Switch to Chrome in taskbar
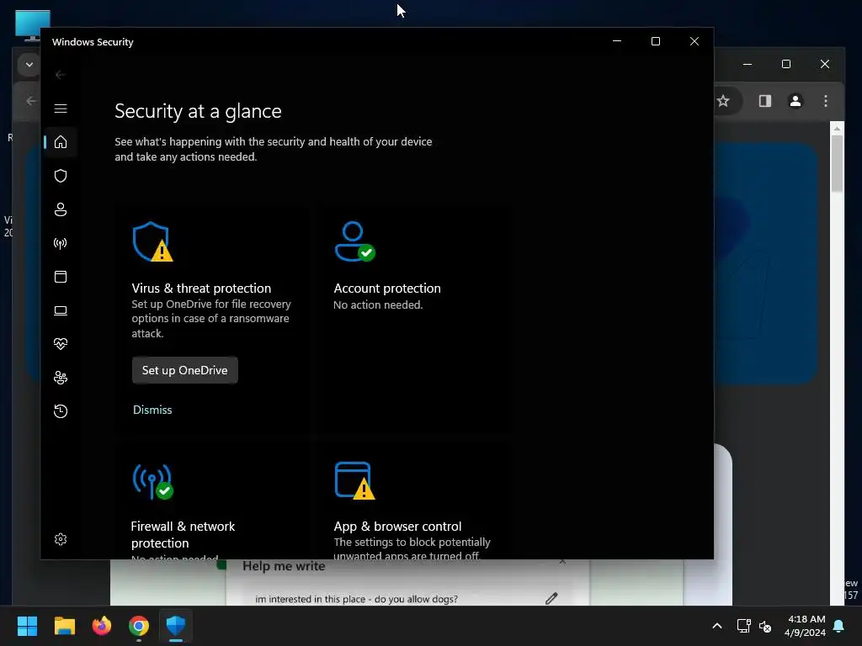Screen dimensions: 862x646 click(x=139, y=626)
